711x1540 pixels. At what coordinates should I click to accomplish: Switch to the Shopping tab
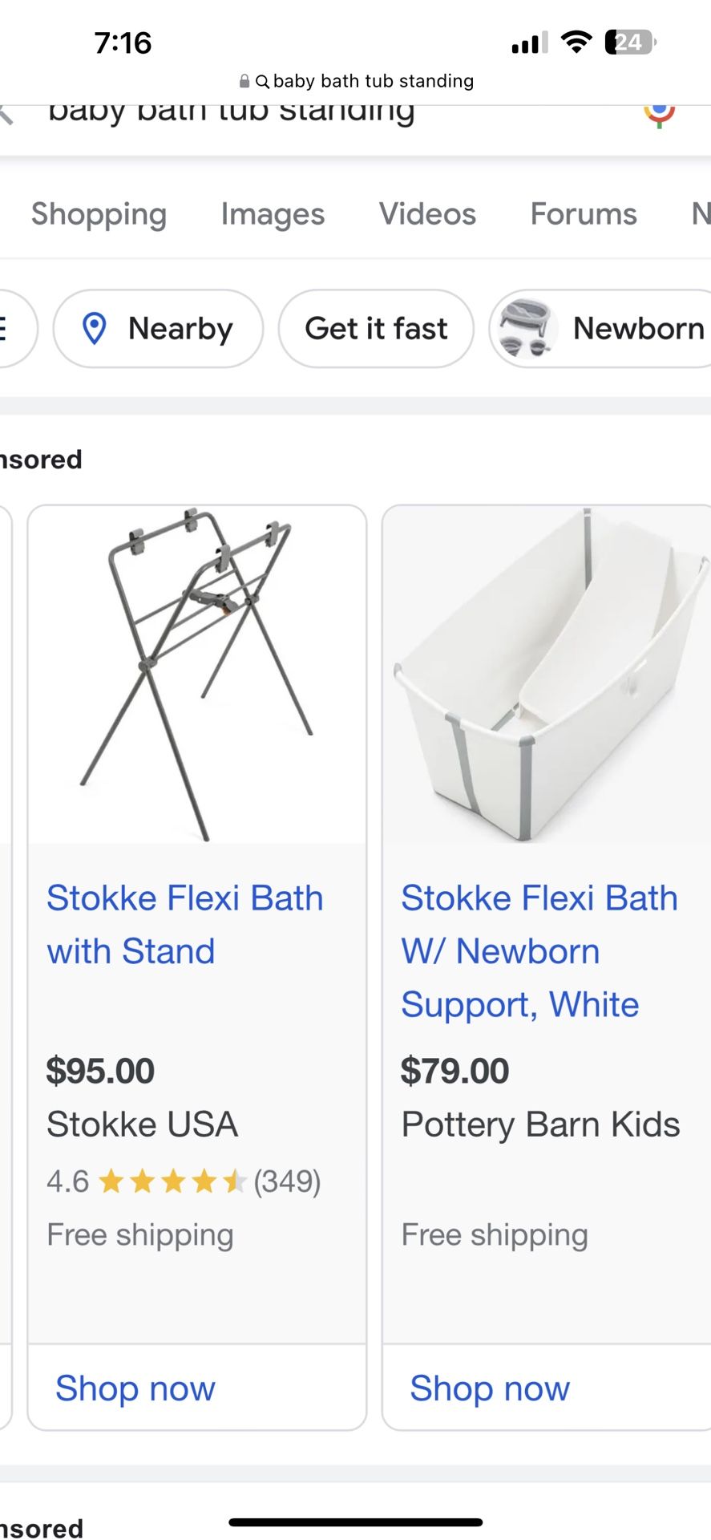[x=99, y=213]
